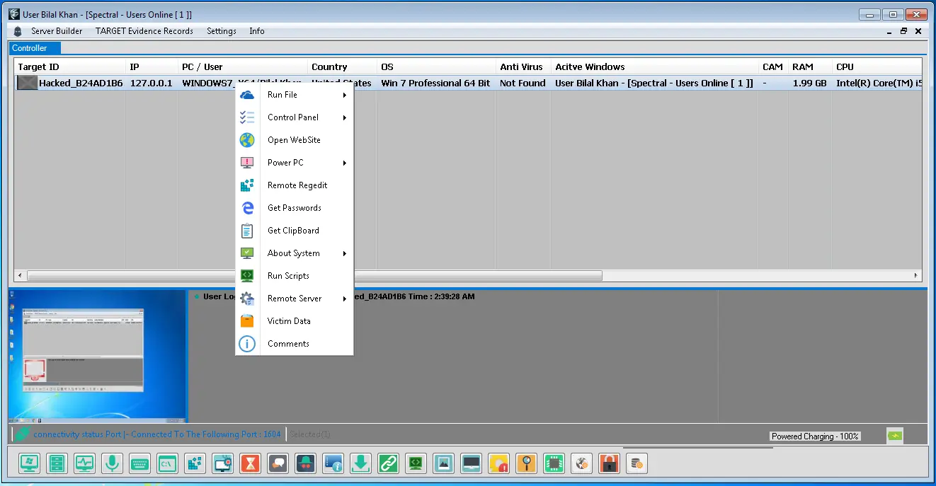
Task: Click the red hourglass toolbar icon
Action: [250, 463]
